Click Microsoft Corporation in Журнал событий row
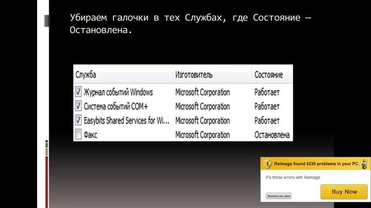Screen dimensions: 371x208 202,92
